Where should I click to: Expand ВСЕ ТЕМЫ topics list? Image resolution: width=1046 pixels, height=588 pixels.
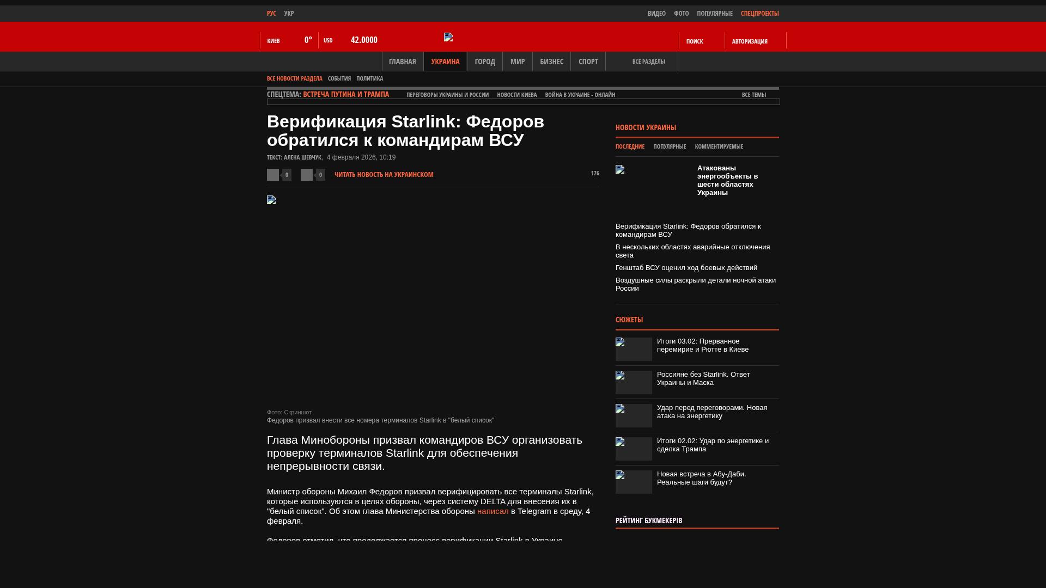pyautogui.click(x=753, y=95)
